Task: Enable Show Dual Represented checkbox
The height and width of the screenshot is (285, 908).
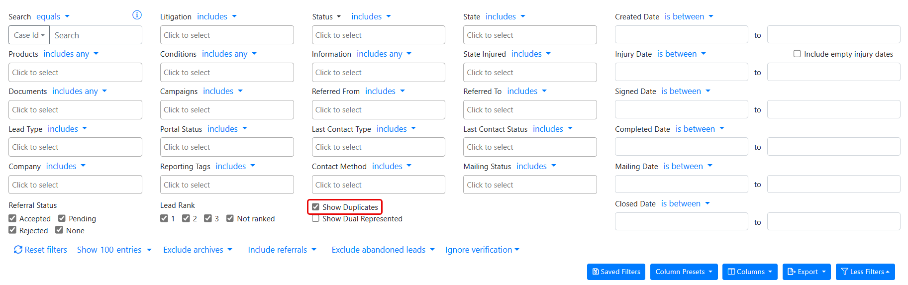Action: coord(315,219)
